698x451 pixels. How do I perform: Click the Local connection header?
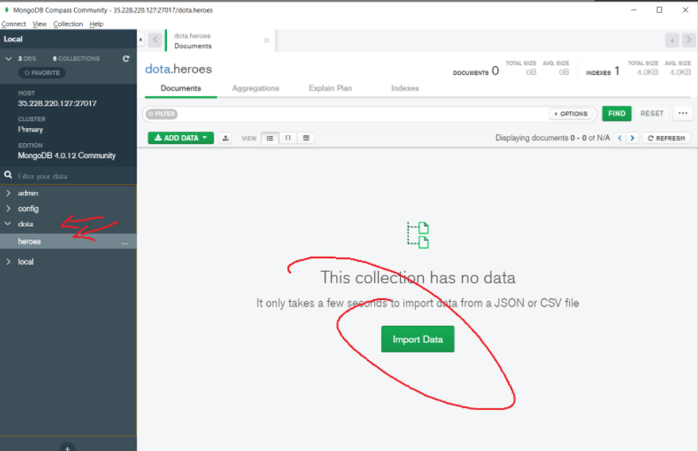pos(13,39)
